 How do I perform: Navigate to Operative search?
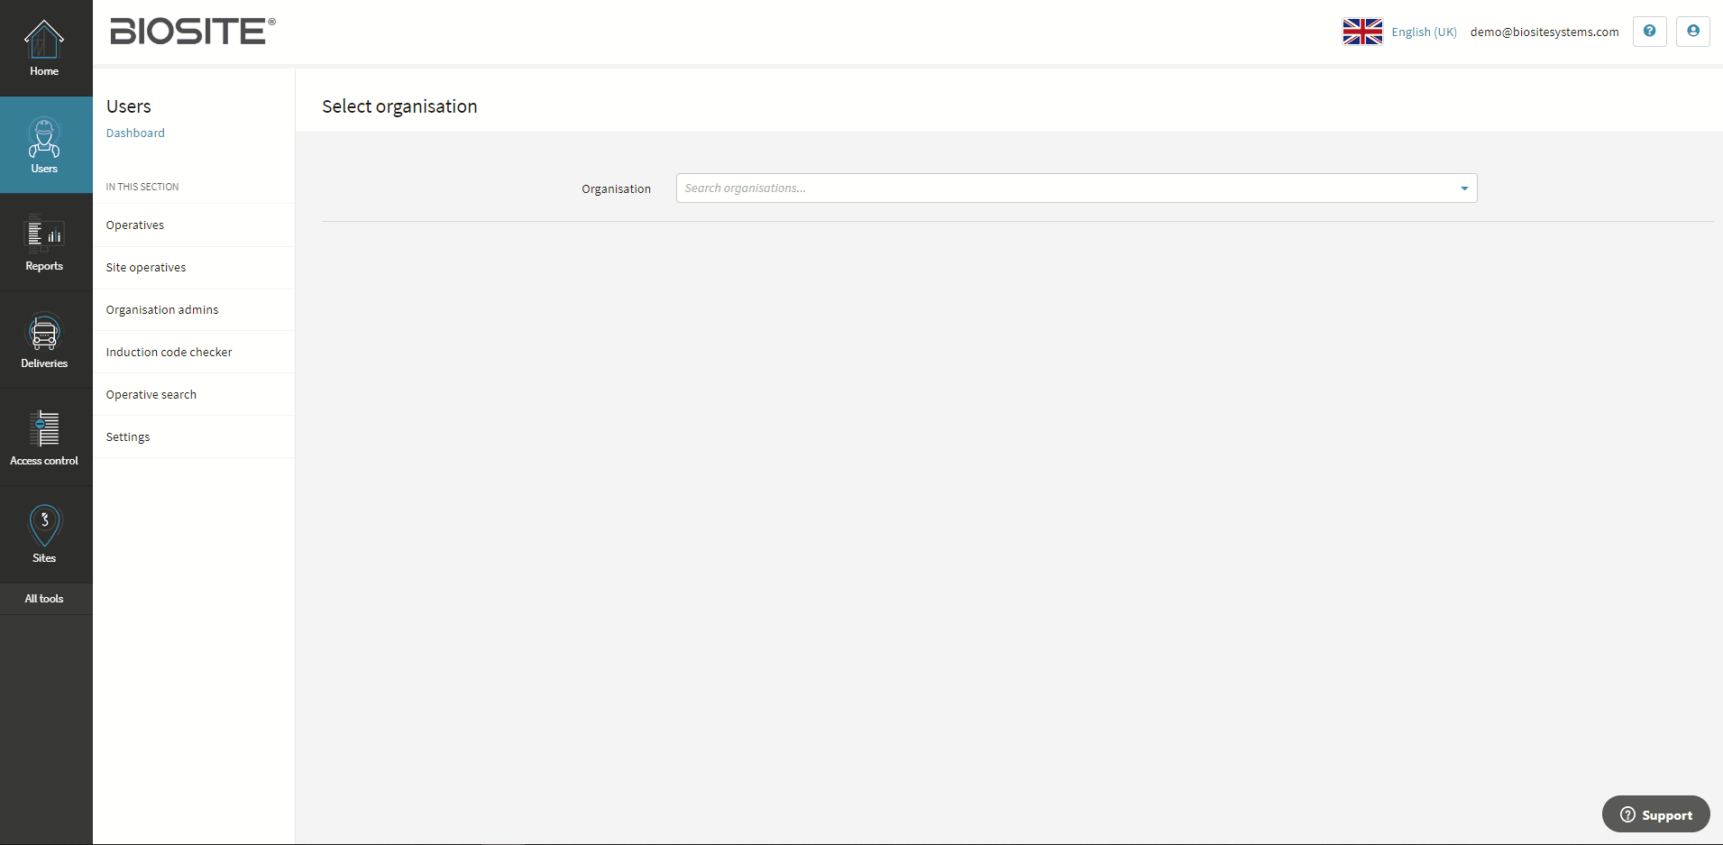(151, 395)
